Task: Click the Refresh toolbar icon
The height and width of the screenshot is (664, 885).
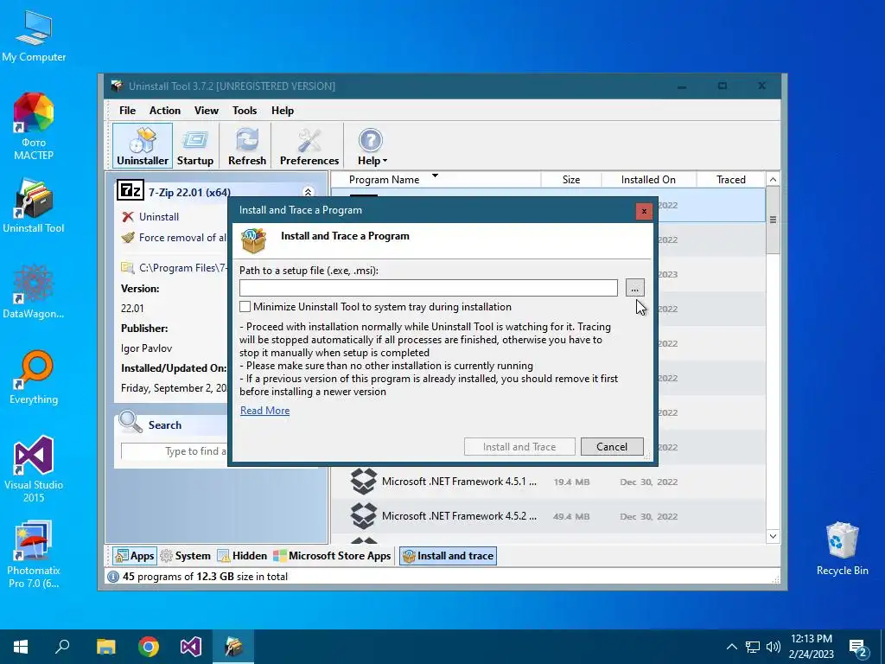Action: pos(246,146)
